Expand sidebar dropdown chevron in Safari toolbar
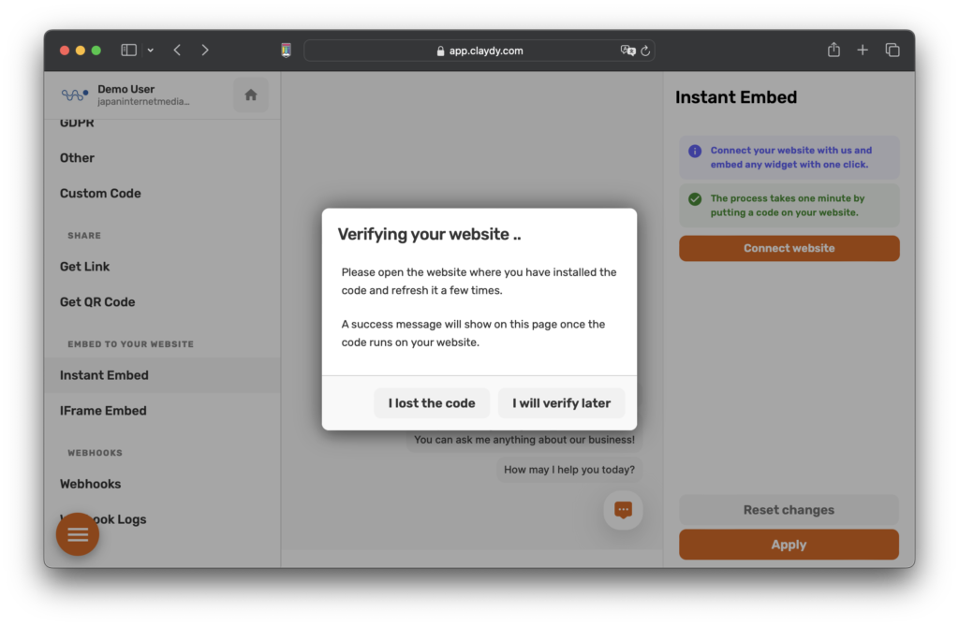 tap(151, 51)
